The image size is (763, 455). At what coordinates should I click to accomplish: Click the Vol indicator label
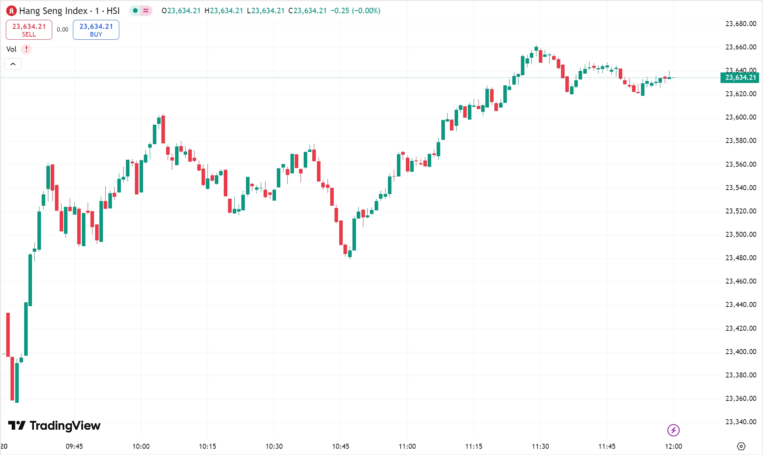[x=11, y=49]
